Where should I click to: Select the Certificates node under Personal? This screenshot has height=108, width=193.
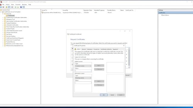pos(11,16)
